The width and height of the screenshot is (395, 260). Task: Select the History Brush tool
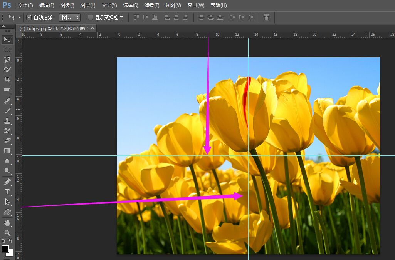[x=7, y=131]
